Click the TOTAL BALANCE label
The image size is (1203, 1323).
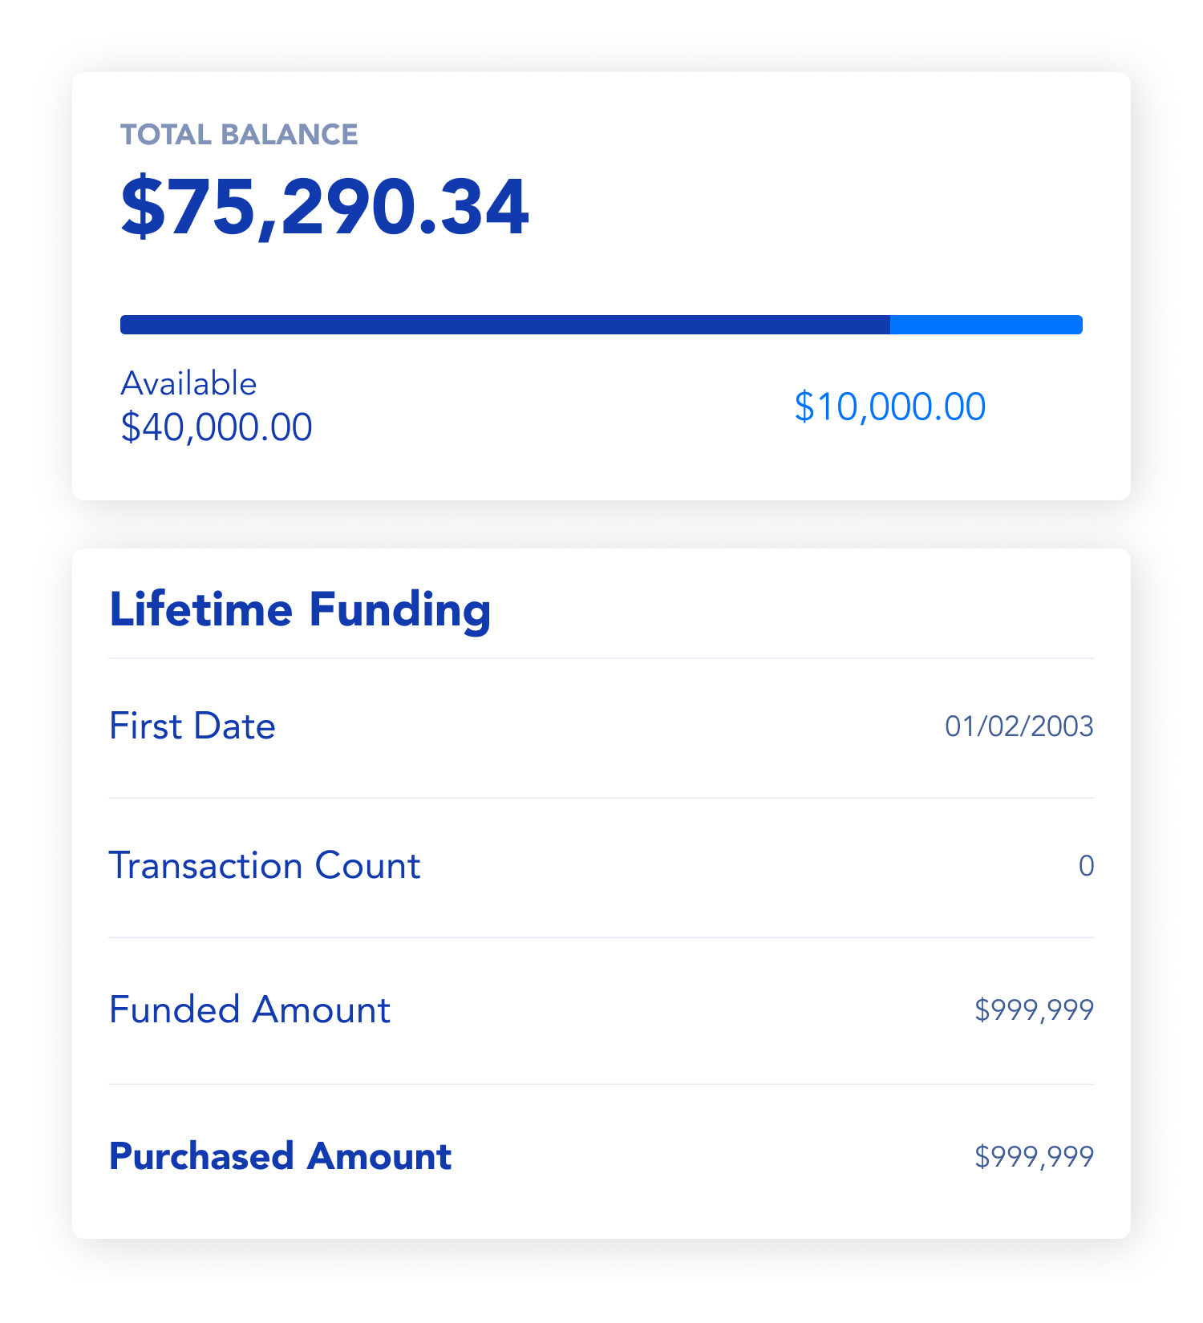(x=239, y=135)
